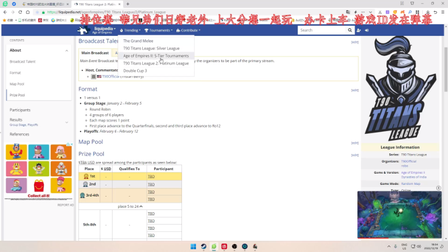Edit the Format section
Screen dimensions: 448x252
point(354,90)
